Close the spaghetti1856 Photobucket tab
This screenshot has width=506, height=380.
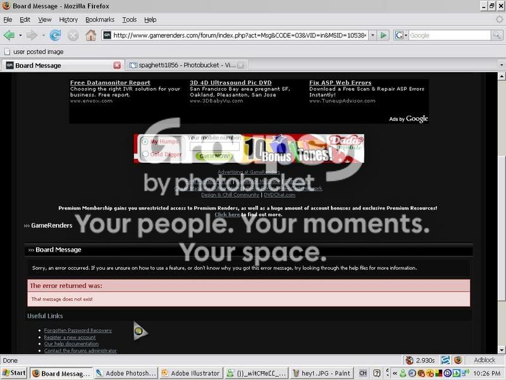[x=241, y=65]
